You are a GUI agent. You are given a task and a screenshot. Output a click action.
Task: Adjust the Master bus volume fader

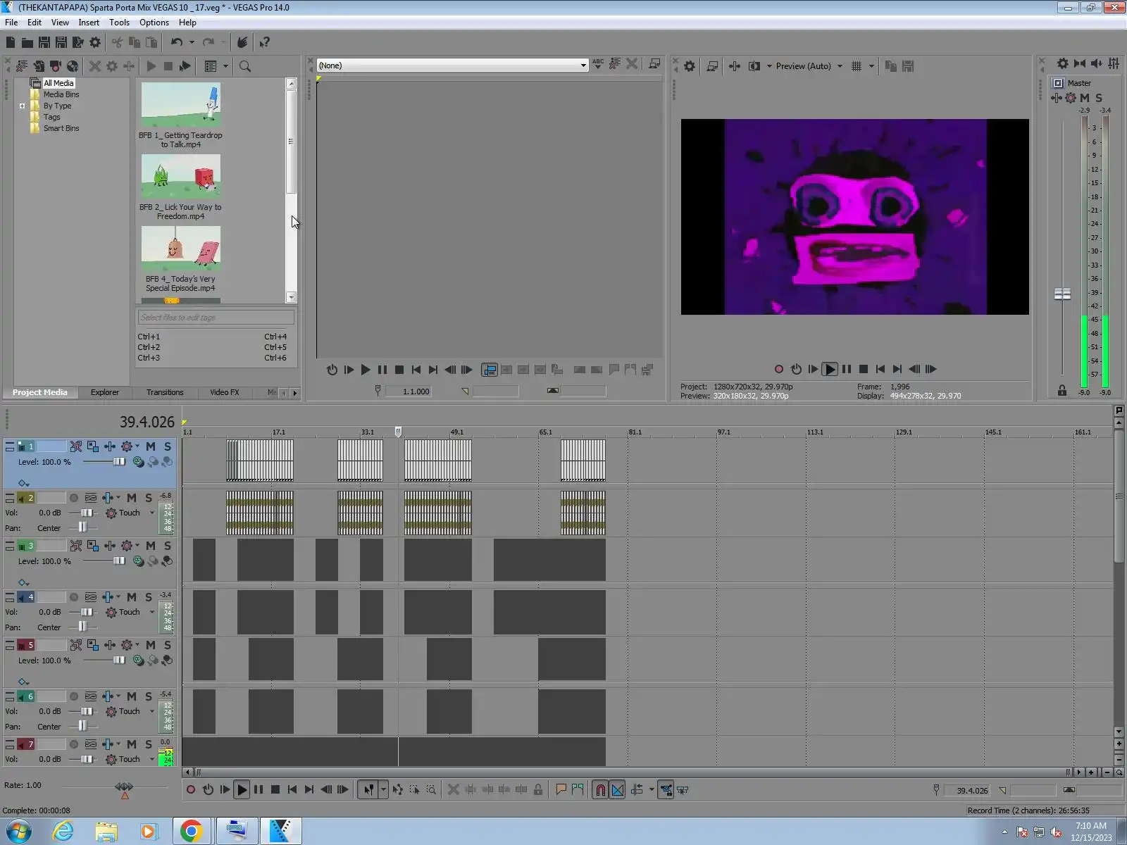coord(1062,294)
